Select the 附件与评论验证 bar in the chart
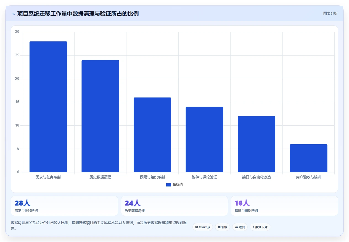The image size is (349, 242). point(204,140)
